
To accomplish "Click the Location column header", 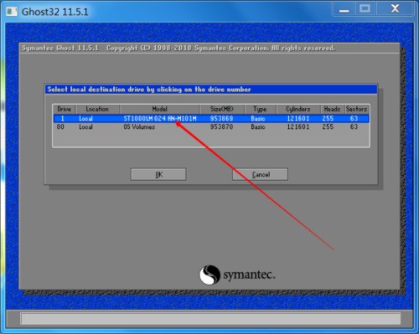I will click(x=97, y=109).
